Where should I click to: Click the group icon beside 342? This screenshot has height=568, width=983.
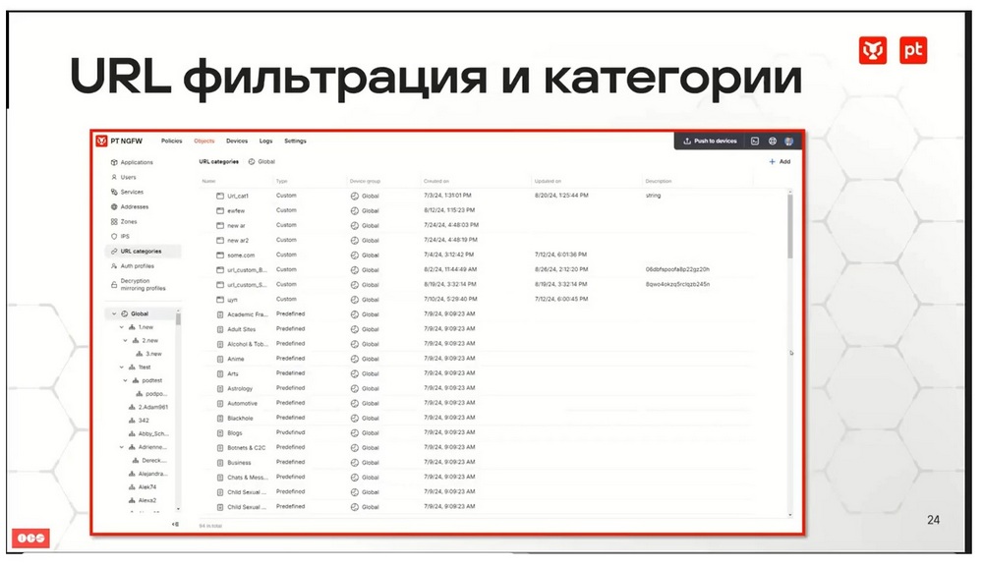pos(132,421)
